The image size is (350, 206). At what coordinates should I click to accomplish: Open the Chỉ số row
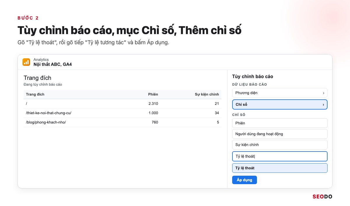[x=280, y=105]
